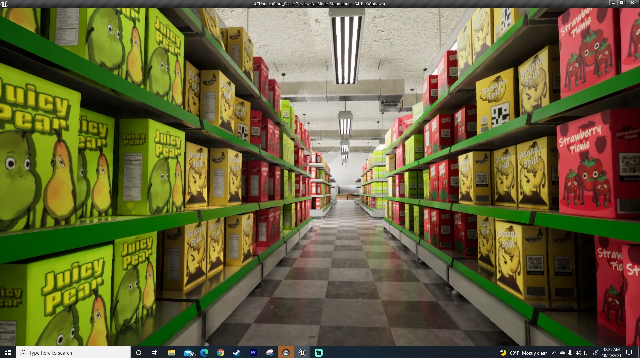Restore down the preview window

(622, 3)
